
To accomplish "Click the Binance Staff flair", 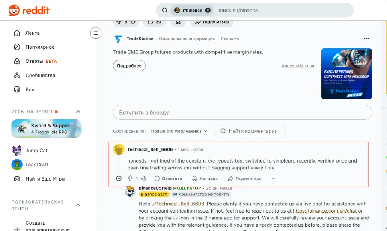I will [154, 194].
